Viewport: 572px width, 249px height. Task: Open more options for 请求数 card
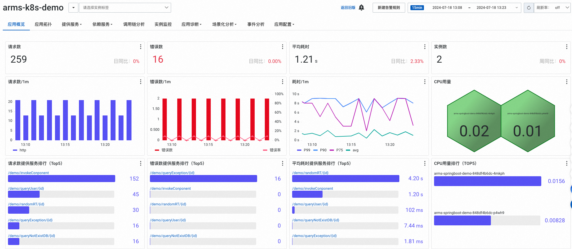[x=141, y=47]
